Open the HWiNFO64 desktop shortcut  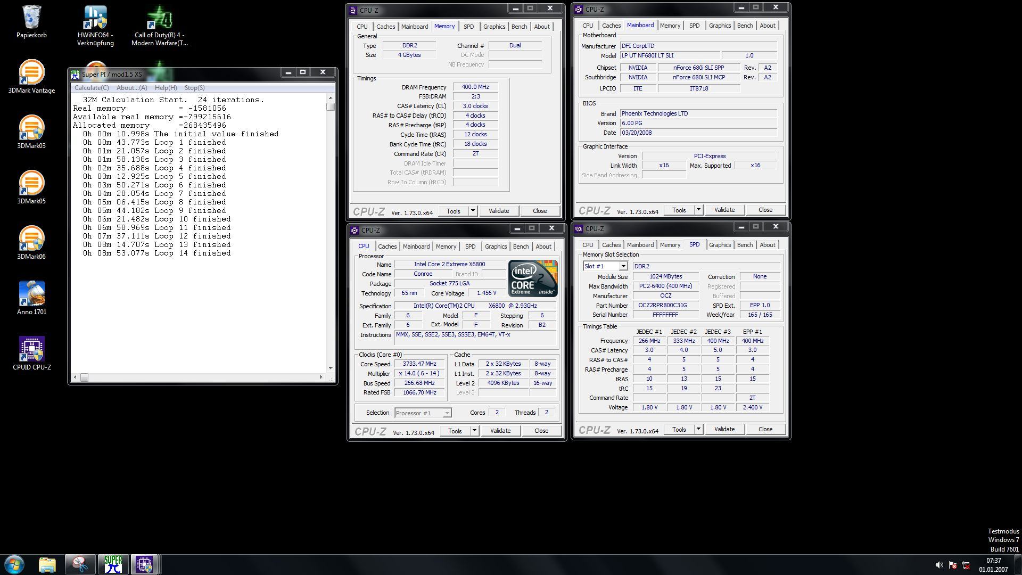pos(95,20)
